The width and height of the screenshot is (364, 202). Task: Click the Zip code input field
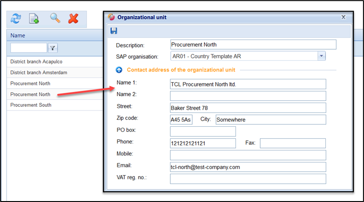coord(181,119)
